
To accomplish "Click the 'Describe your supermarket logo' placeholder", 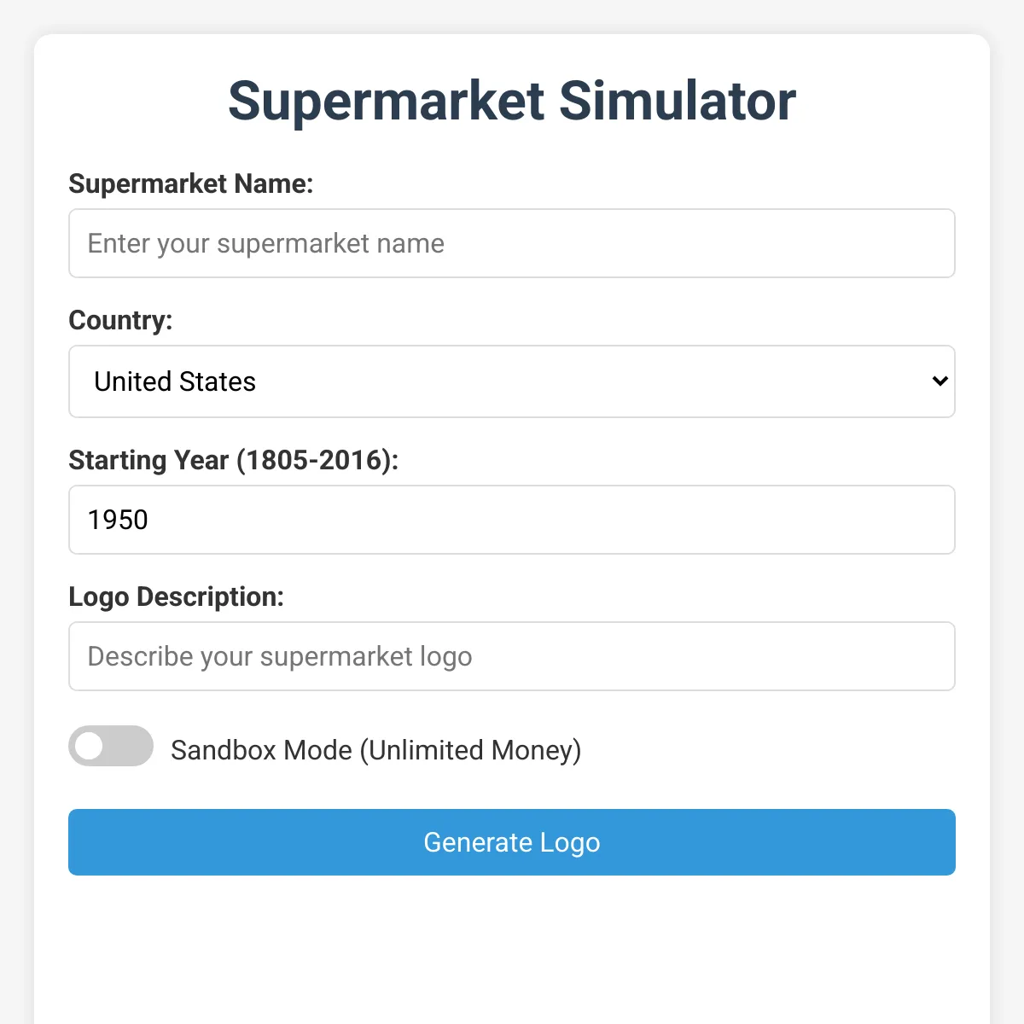I will pos(280,656).
